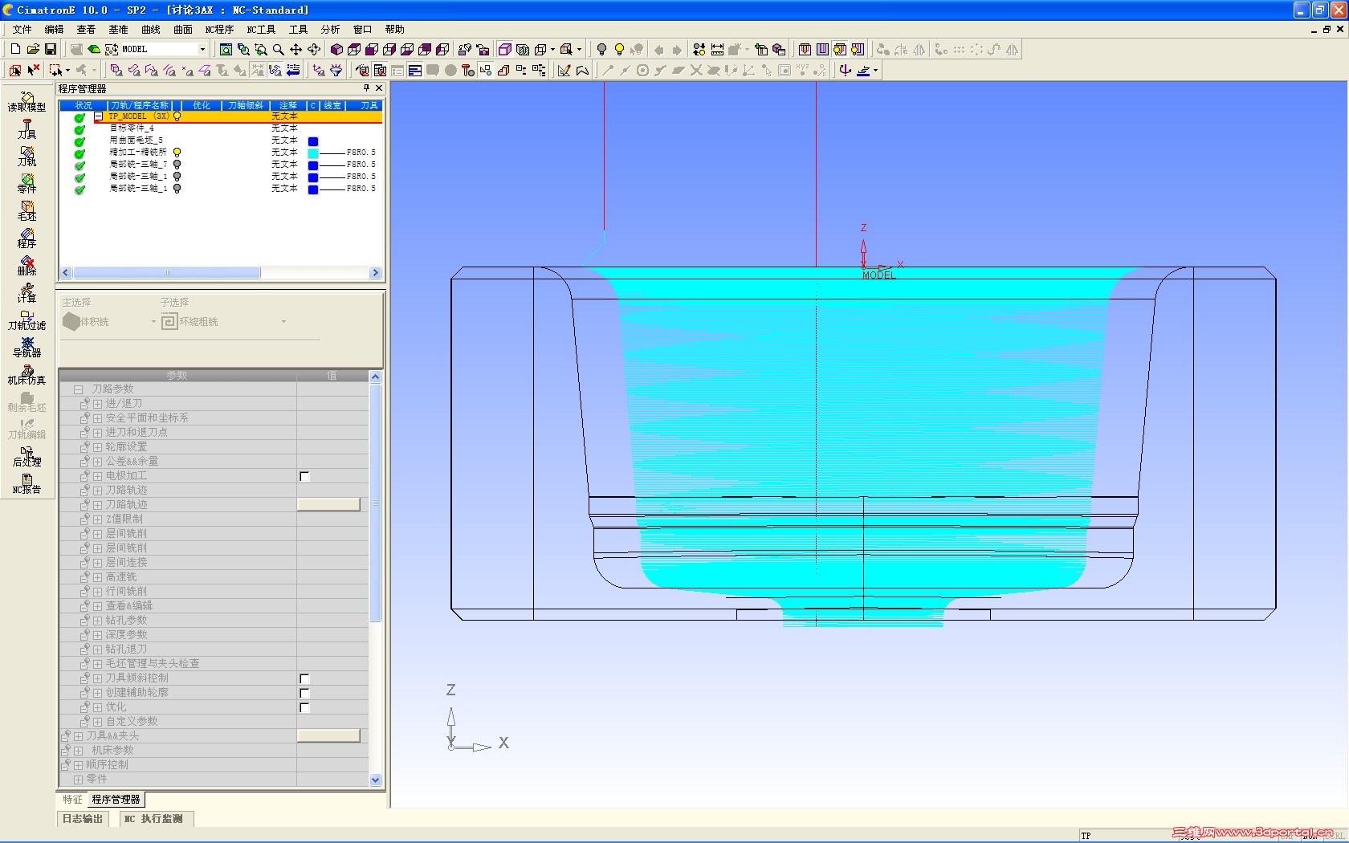The height and width of the screenshot is (843, 1349).
Task: Click the isometric view cube toolbar icon
Action: (336, 49)
